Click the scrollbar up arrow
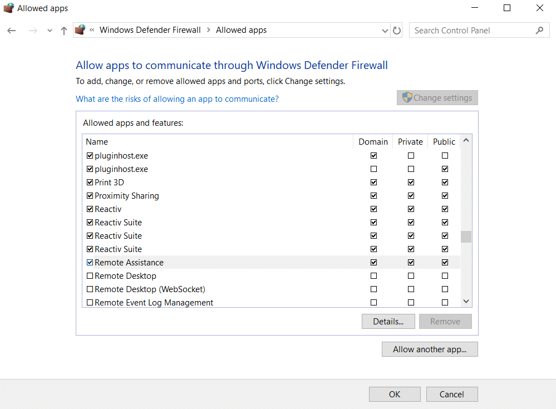The height and width of the screenshot is (409, 556). [x=466, y=140]
